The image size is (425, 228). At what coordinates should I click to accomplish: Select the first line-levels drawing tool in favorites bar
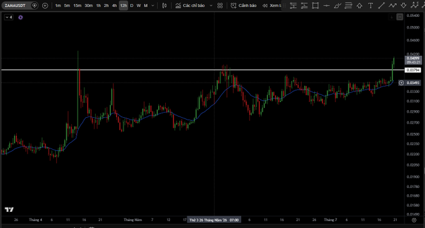pos(294,6)
